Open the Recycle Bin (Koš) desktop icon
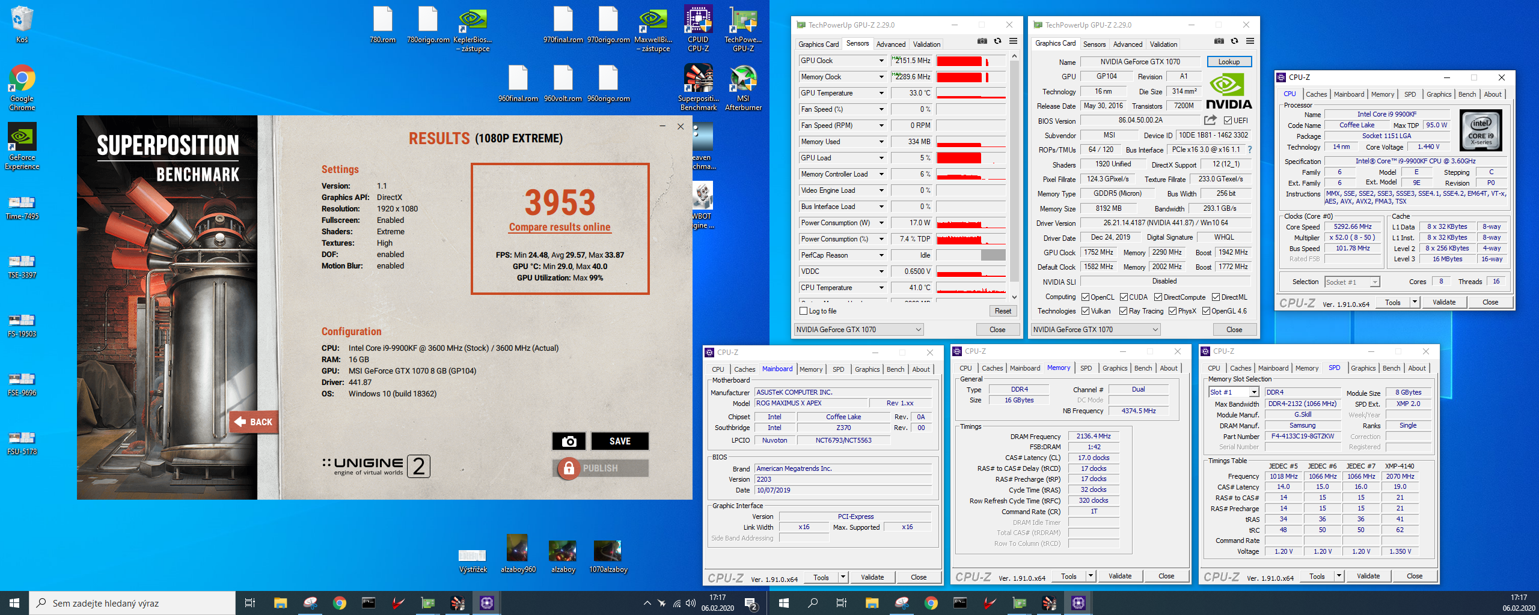 coord(22,25)
